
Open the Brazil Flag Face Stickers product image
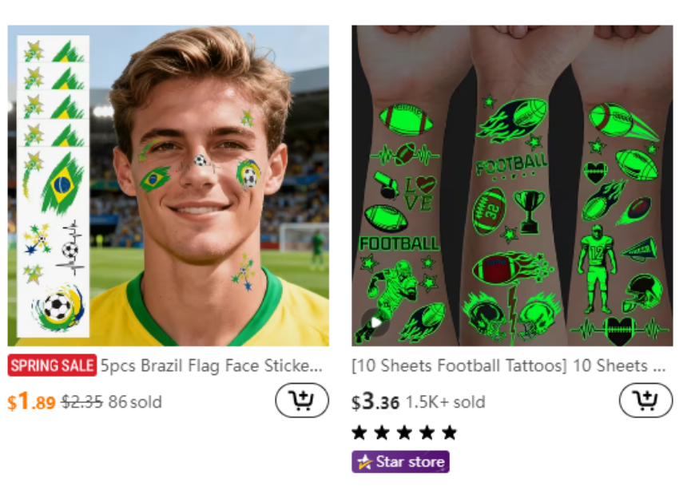click(169, 185)
